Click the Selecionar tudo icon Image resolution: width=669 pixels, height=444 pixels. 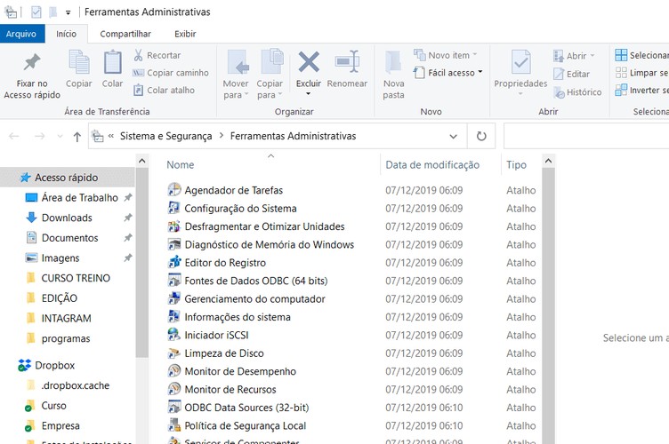621,55
